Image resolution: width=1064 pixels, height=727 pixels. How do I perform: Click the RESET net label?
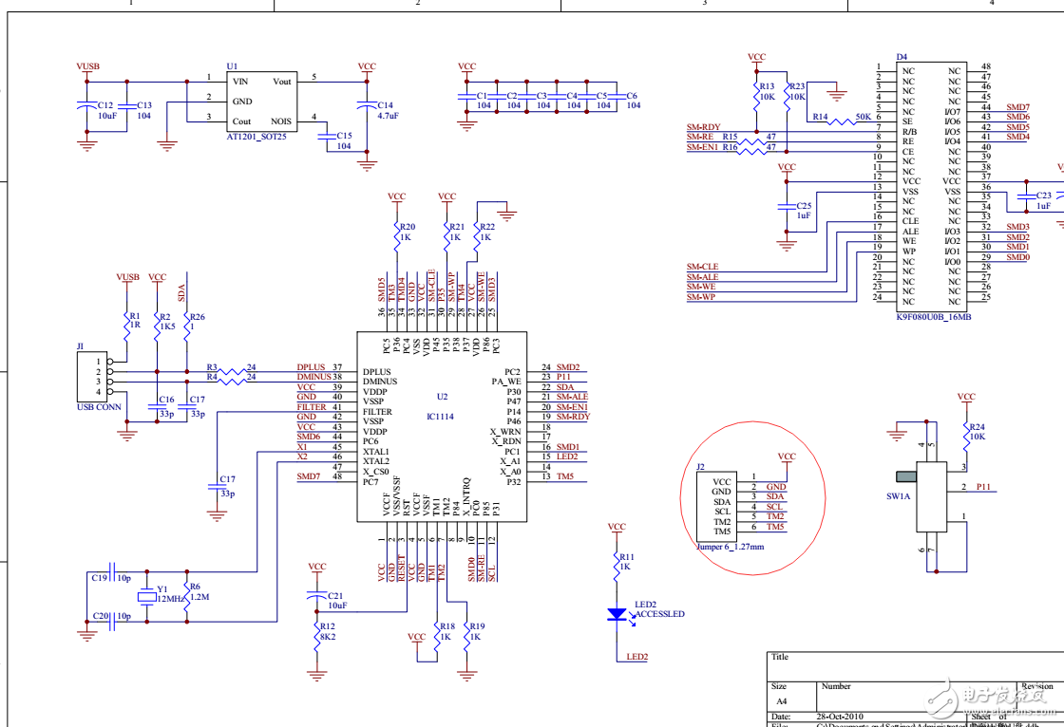[x=401, y=569]
